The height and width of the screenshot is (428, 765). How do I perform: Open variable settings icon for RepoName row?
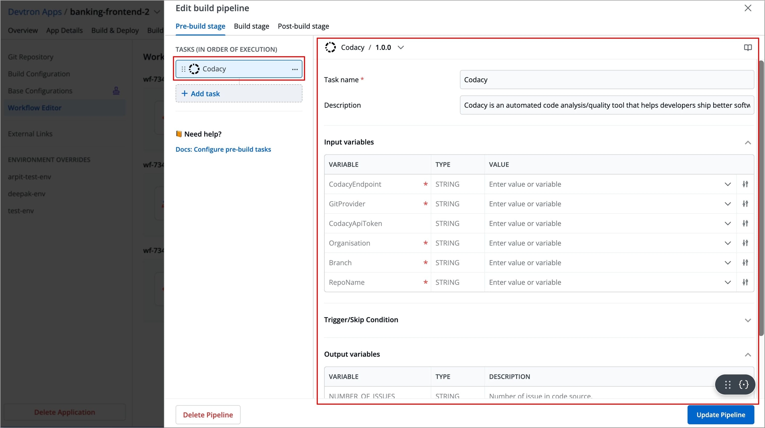click(745, 282)
